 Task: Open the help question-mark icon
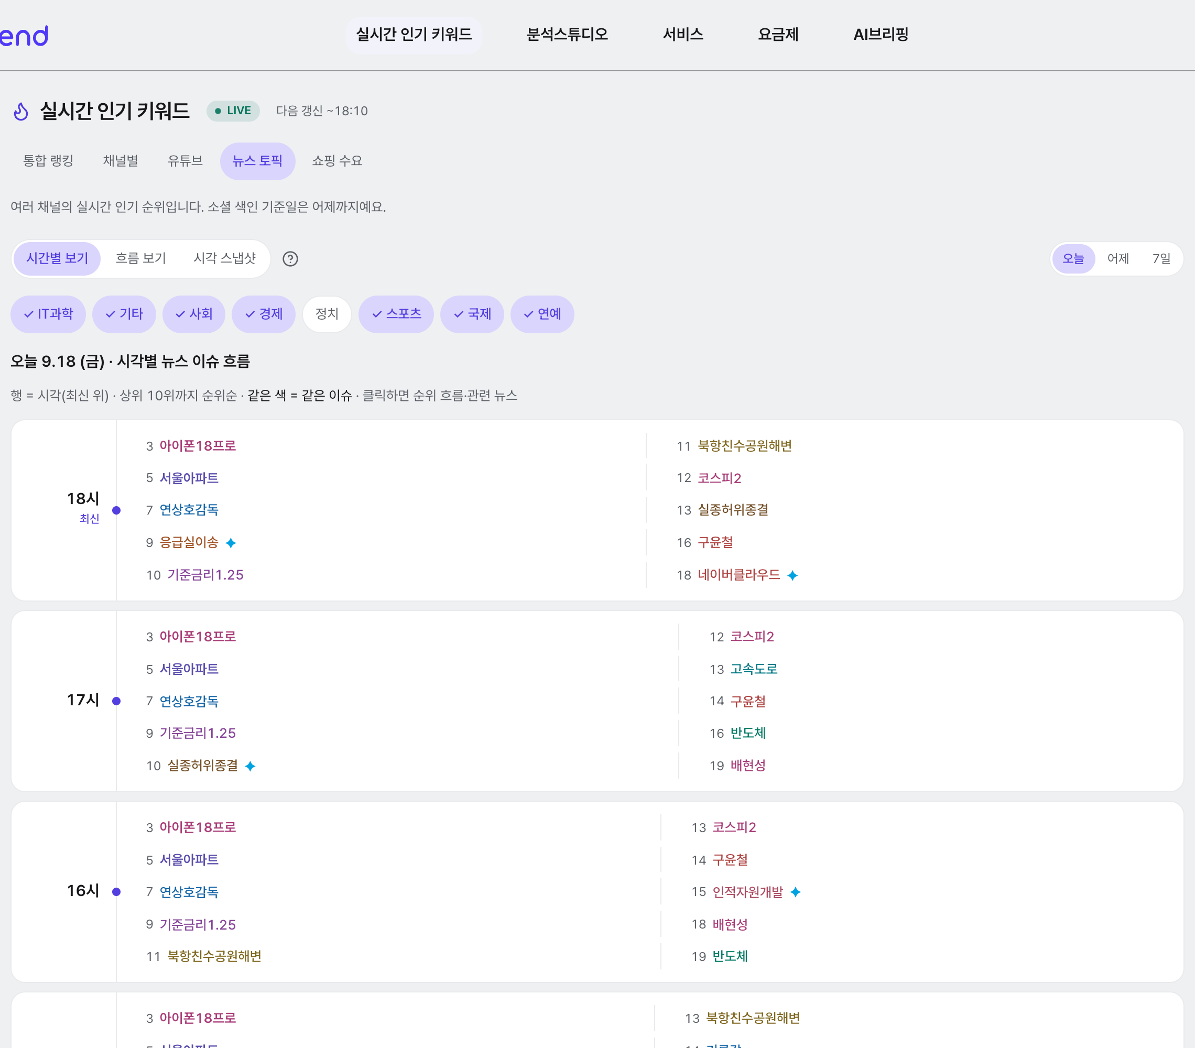click(x=290, y=259)
